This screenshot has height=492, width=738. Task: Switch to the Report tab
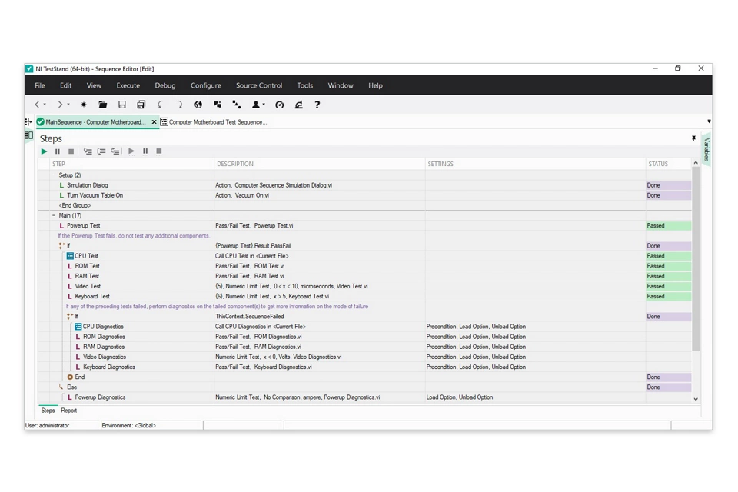tap(69, 411)
